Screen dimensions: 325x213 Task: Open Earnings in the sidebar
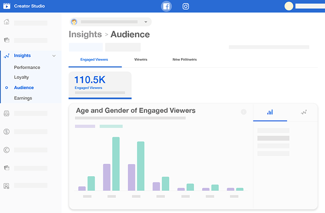click(x=23, y=98)
